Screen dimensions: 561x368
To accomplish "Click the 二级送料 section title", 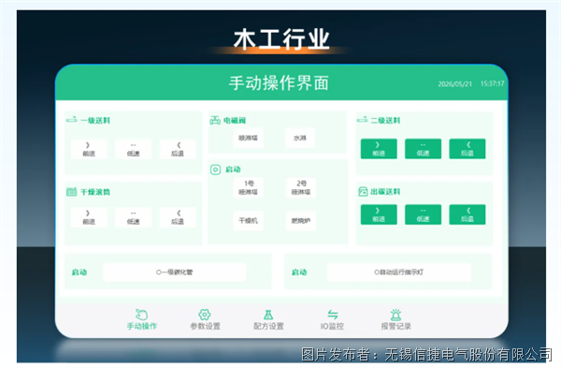I will [x=385, y=121].
